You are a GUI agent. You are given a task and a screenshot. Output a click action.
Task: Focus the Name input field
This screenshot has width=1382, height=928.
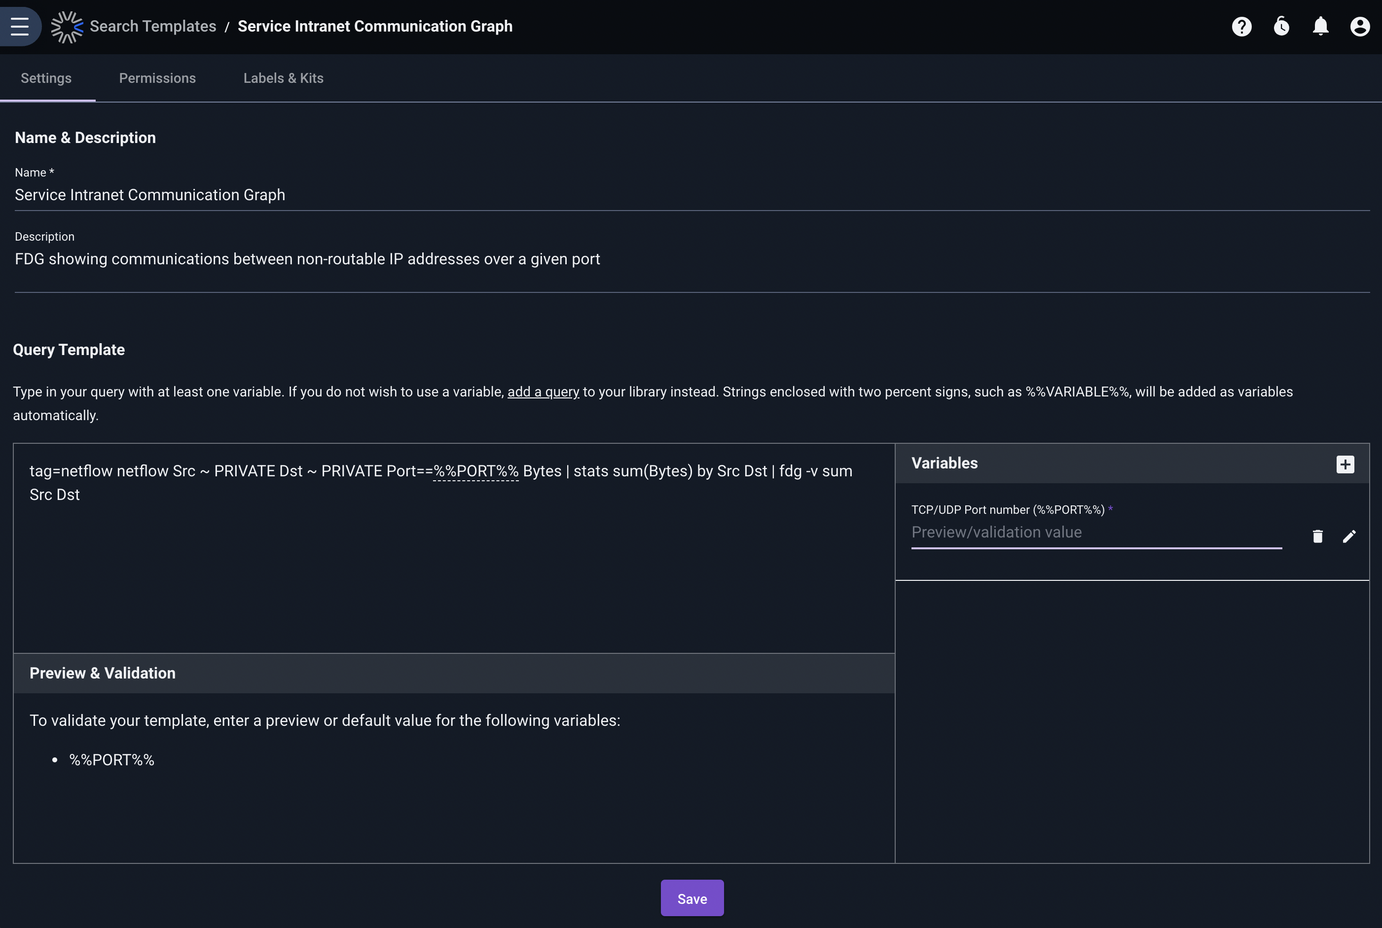pos(692,195)
